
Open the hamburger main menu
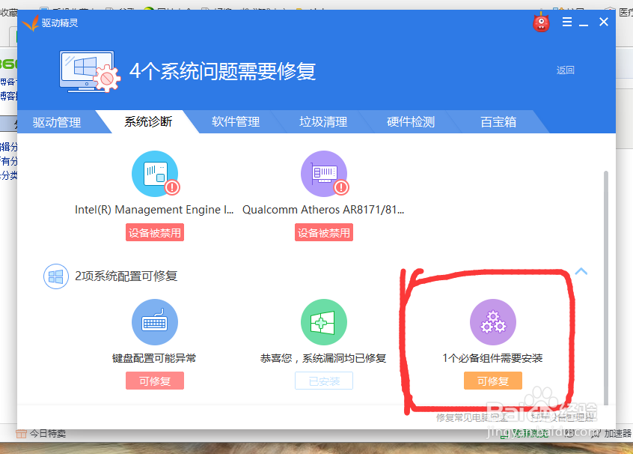[567, 22]
